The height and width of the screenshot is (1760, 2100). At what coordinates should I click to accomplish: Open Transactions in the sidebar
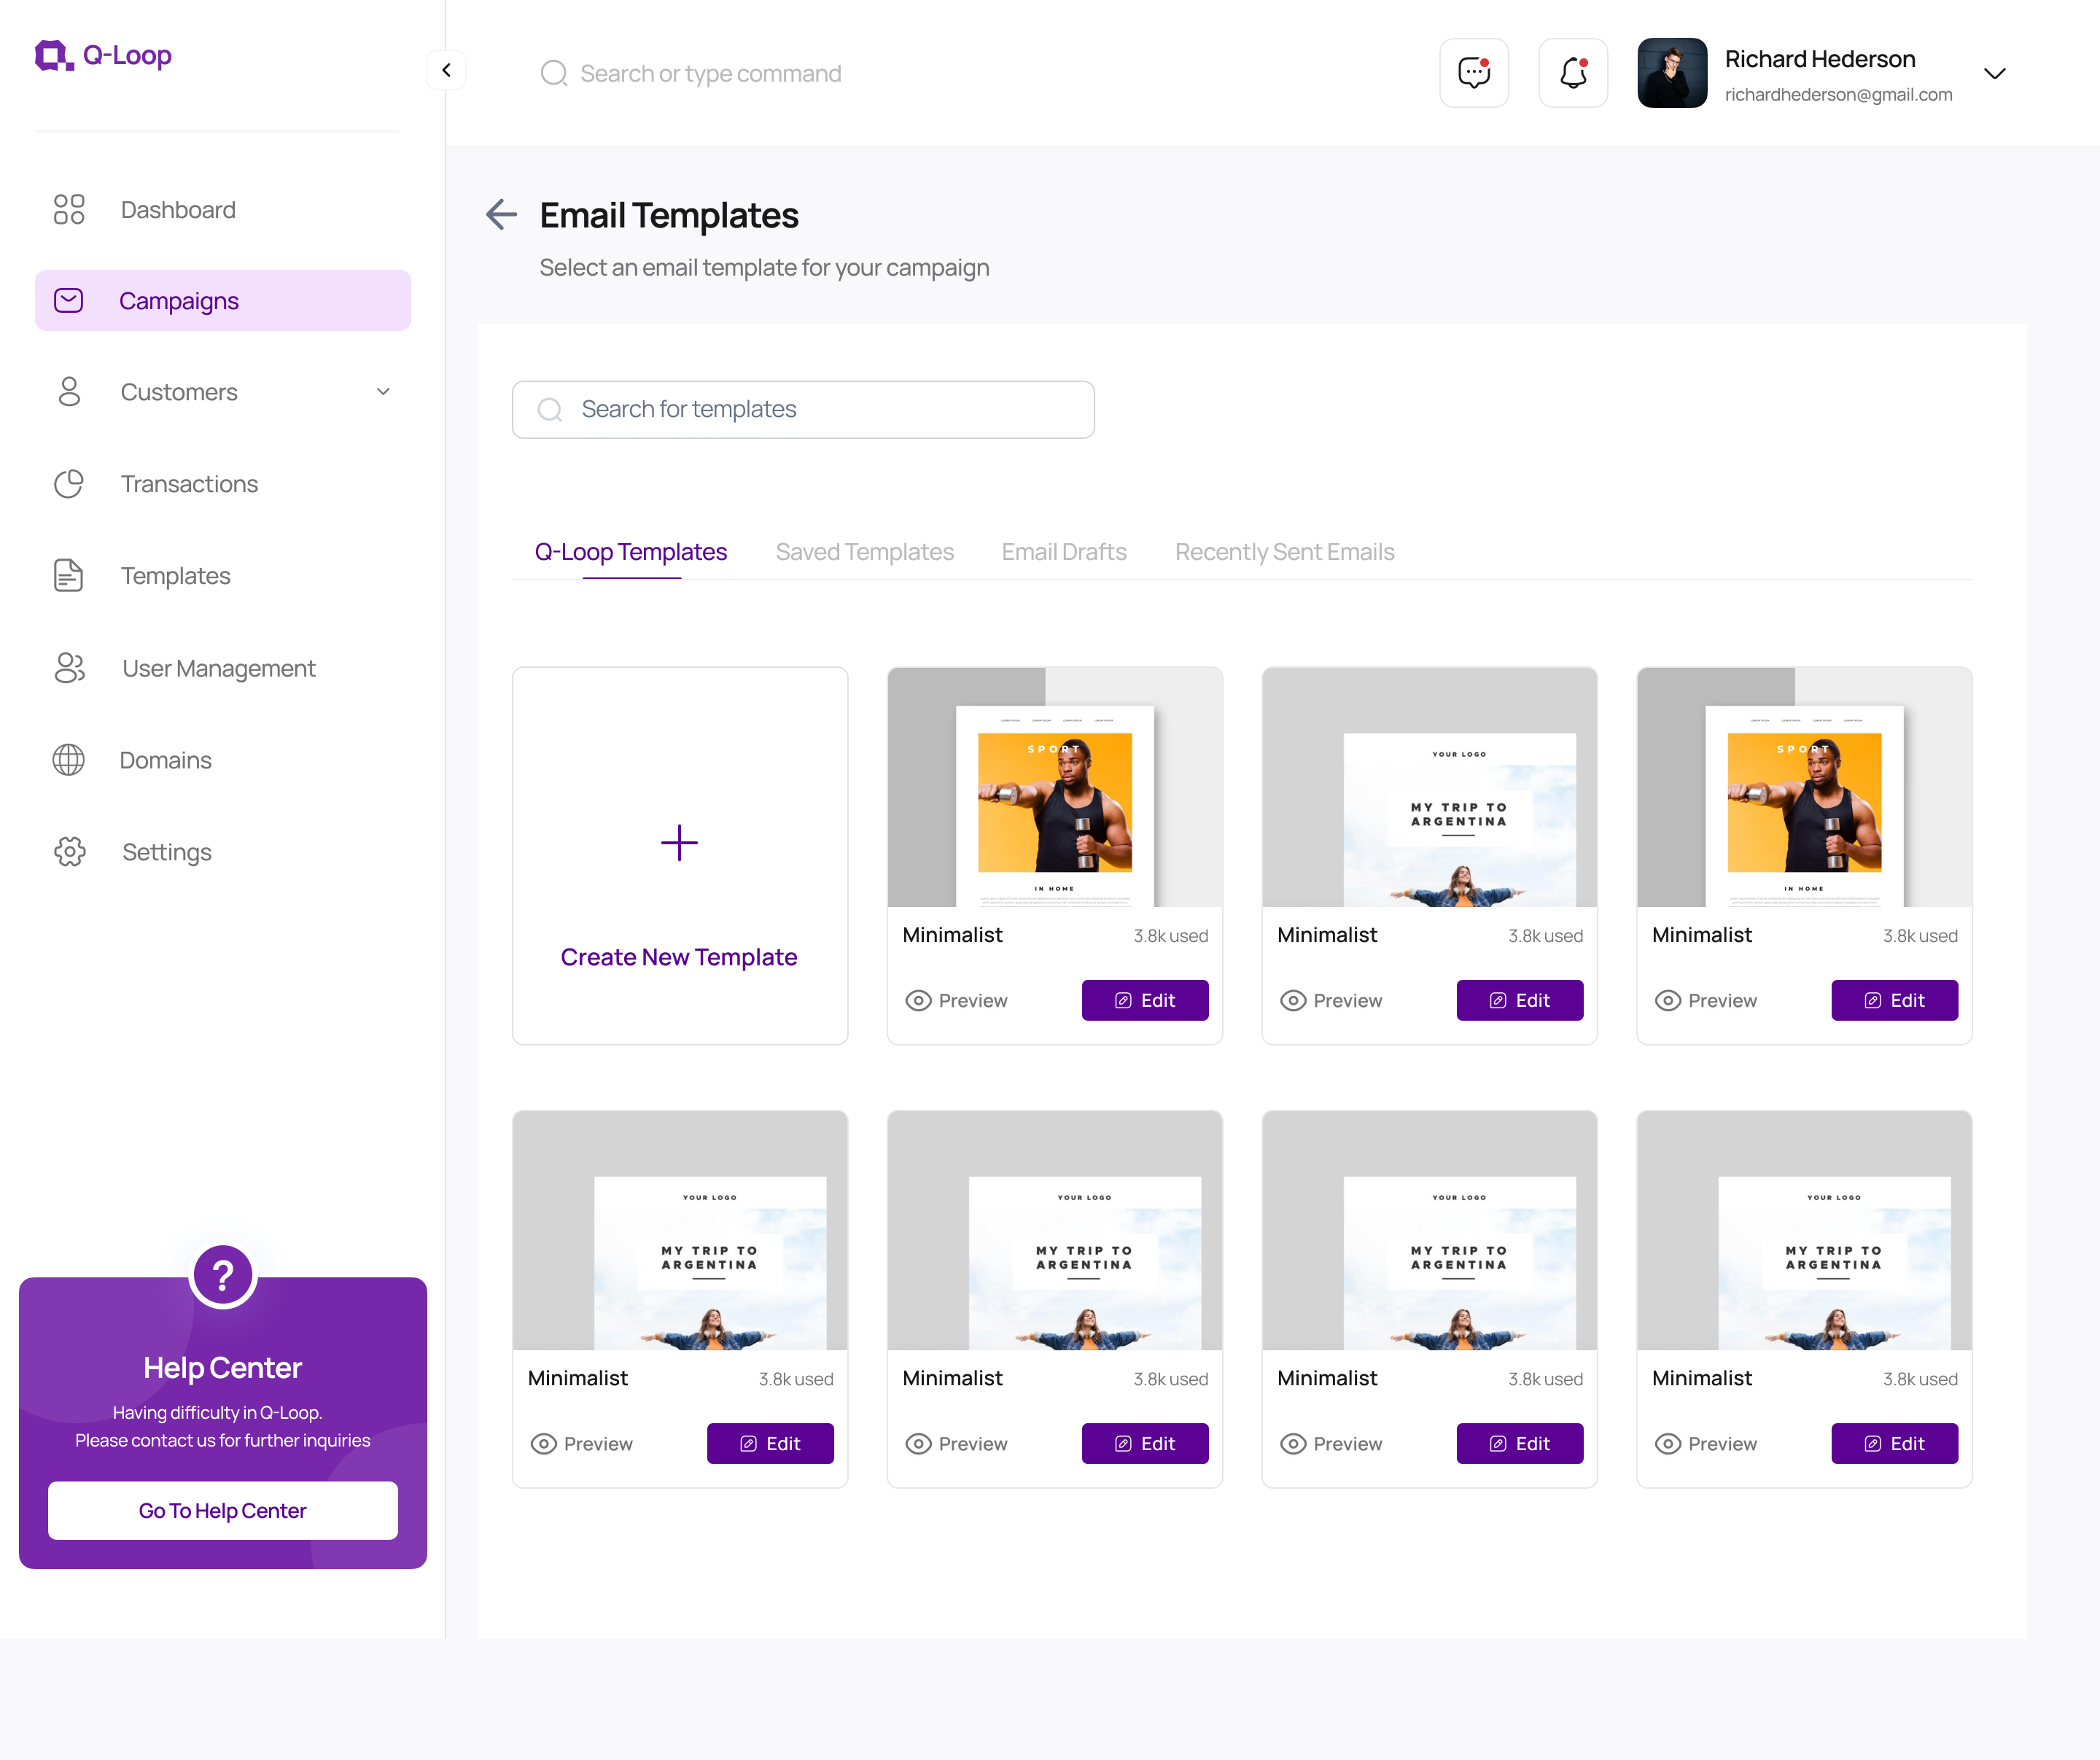pos(223,483)
